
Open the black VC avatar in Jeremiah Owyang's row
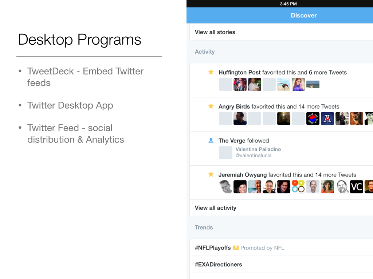[x=356, y=187]
